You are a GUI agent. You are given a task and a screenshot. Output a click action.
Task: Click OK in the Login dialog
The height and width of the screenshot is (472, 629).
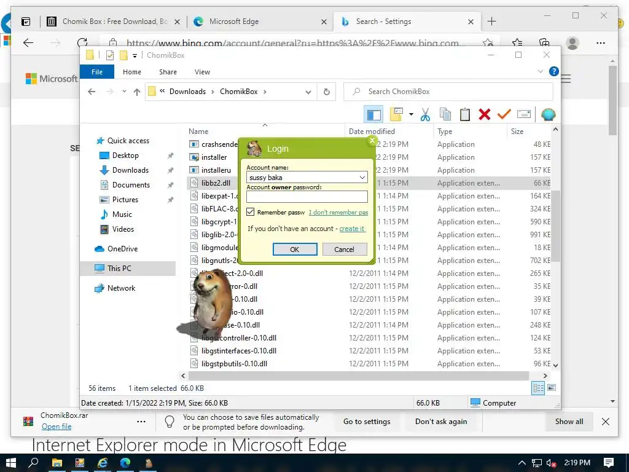(x=295, y=250)
